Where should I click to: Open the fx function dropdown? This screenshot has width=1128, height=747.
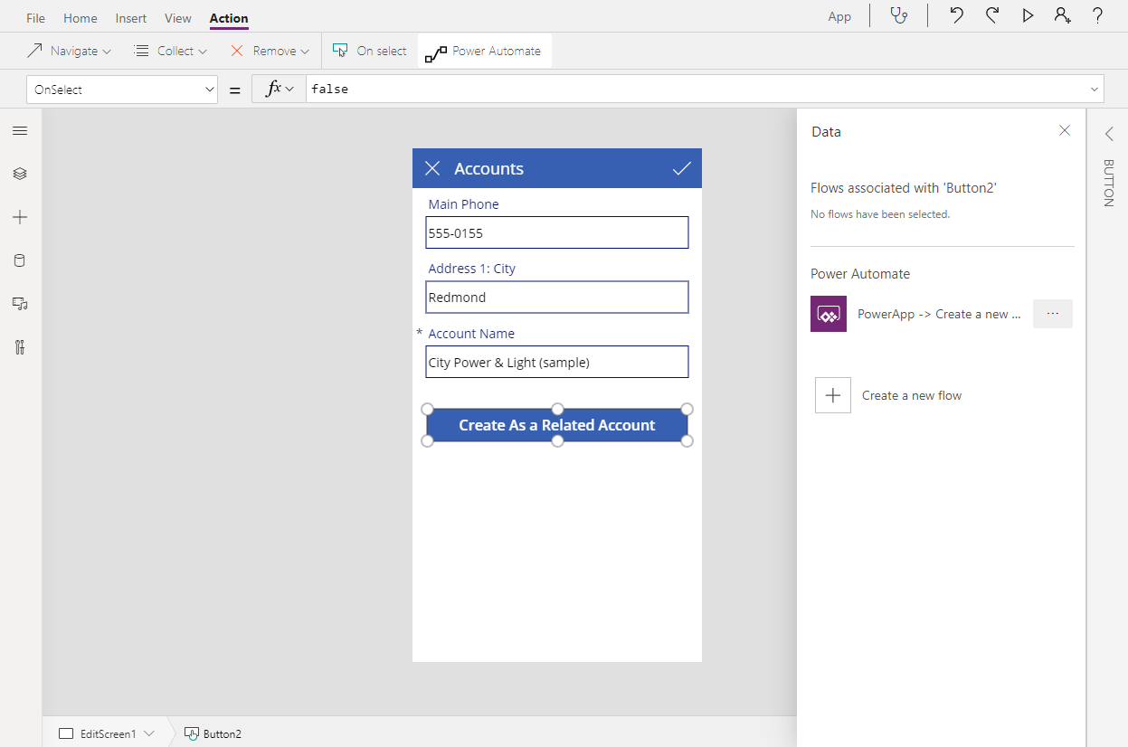pos(280,90)
